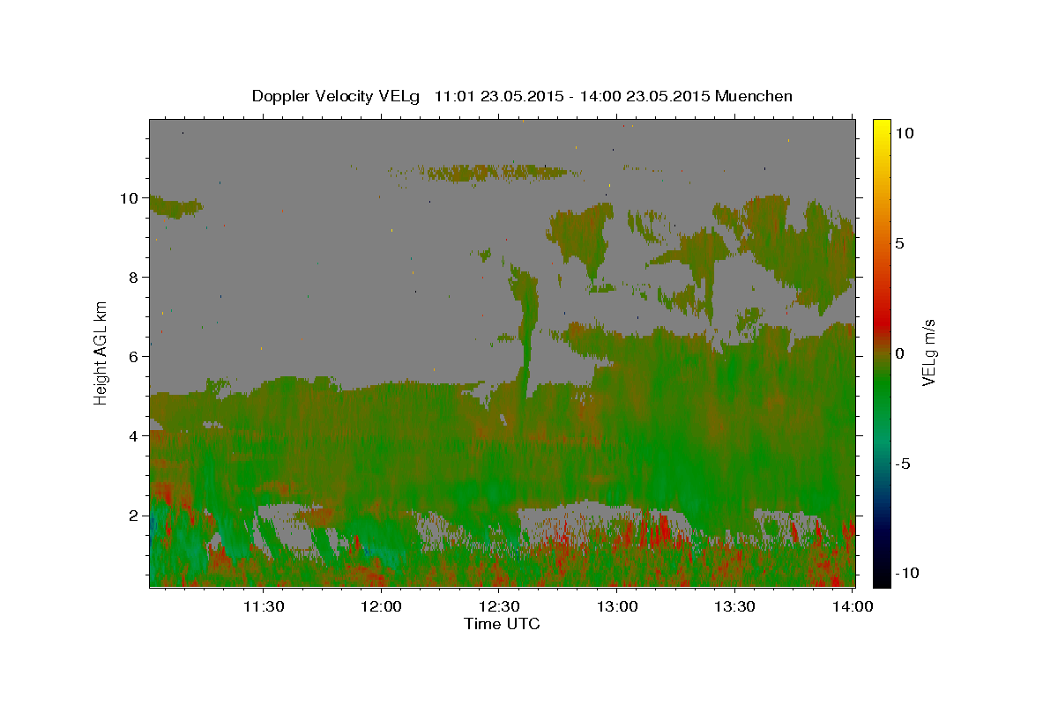This screenshot has height=705, width=1058.
Task: Click the 11:30 time axis tick label
Action: (x=263, y=606)
